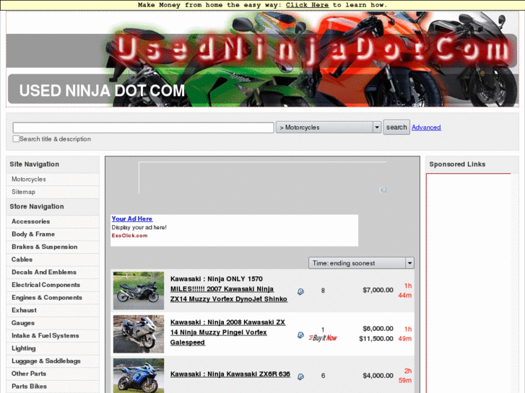This screenshot has width=525, height=393.
Task: Select the Body & Frame category
Action: (33, 234)
